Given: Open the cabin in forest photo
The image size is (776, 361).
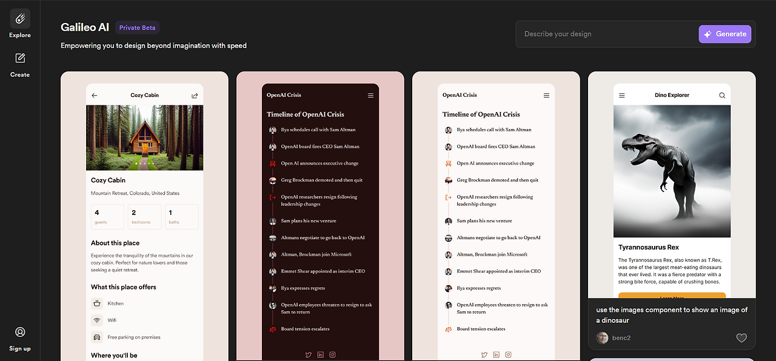Looking at the screenshot, I should (x=145, y=137).
